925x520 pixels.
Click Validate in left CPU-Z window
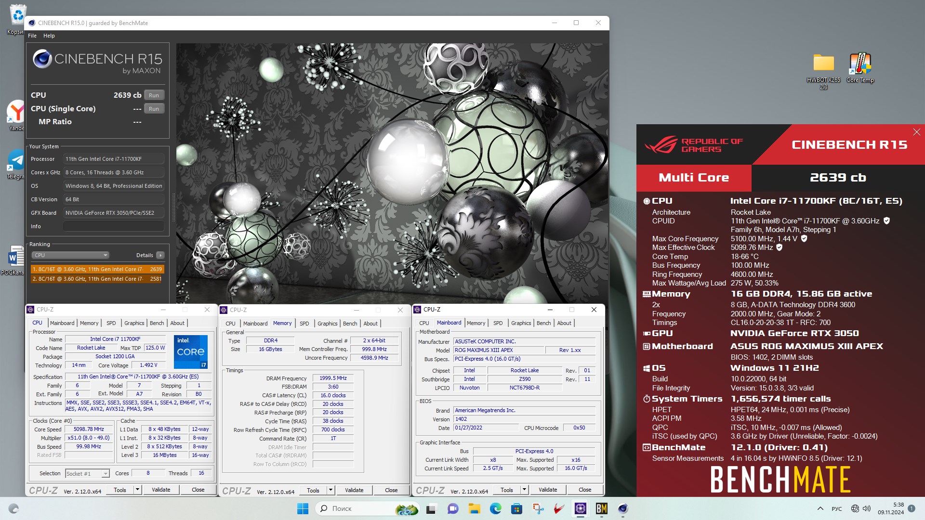tap(161, 490)
